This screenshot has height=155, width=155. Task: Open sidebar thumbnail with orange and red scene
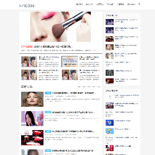tap(110, 39)
